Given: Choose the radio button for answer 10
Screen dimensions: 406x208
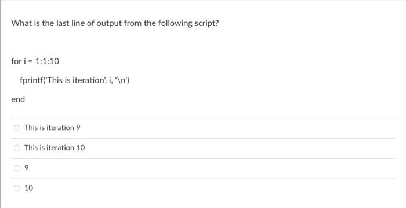Looking at the screenshot, I should pos(17,188).
